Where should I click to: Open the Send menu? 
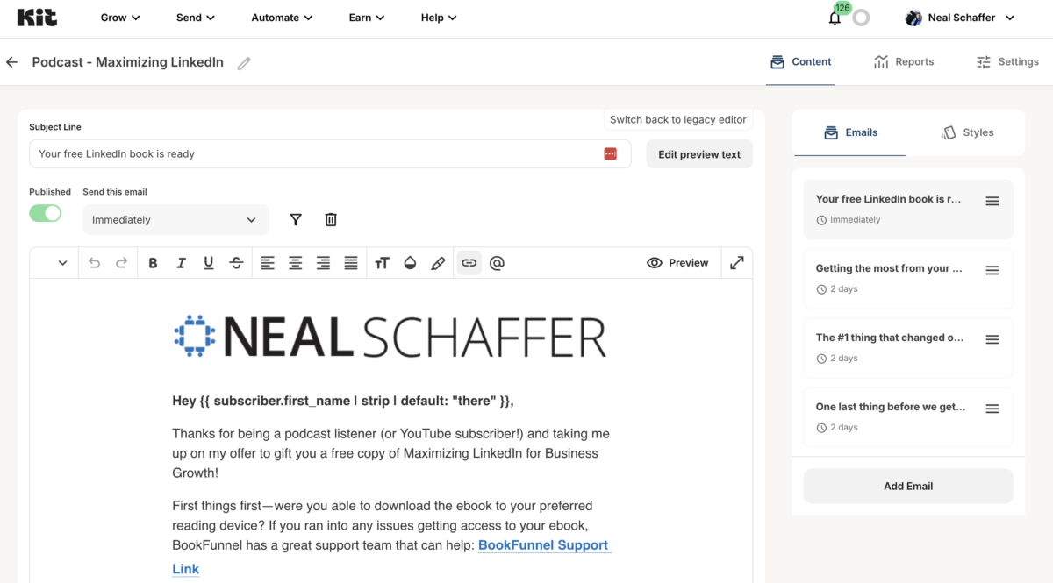195,18
